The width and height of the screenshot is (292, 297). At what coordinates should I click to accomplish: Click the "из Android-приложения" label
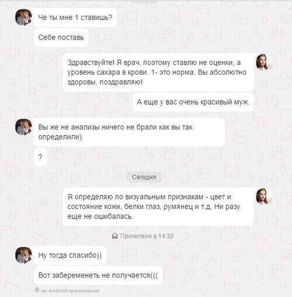[x=70, y=291]
